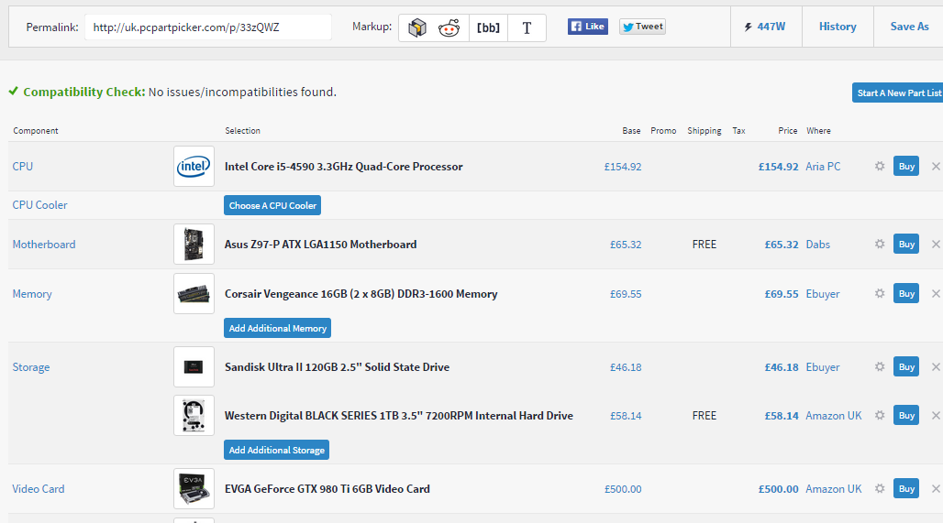Open Aria PC merchant link
The height and width of the screenshot is (523, 943).
pos(823,167)
